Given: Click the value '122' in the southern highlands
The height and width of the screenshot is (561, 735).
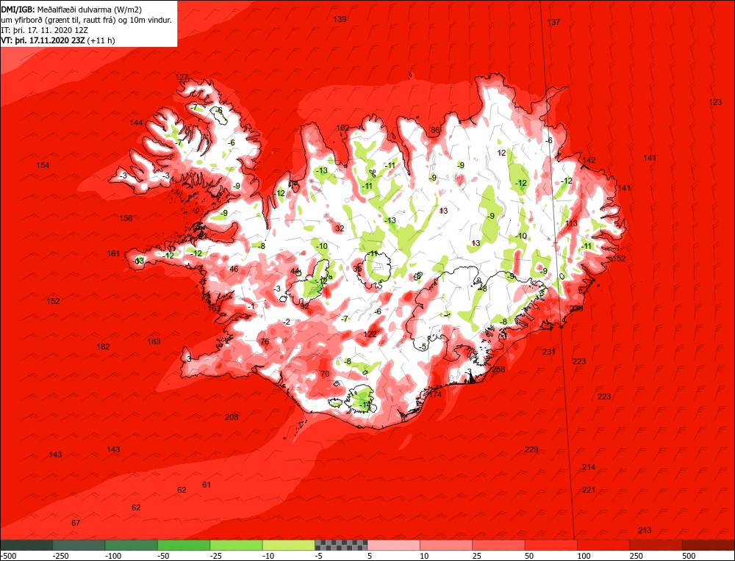Looking at the screenshot, I should coord(370,334).
